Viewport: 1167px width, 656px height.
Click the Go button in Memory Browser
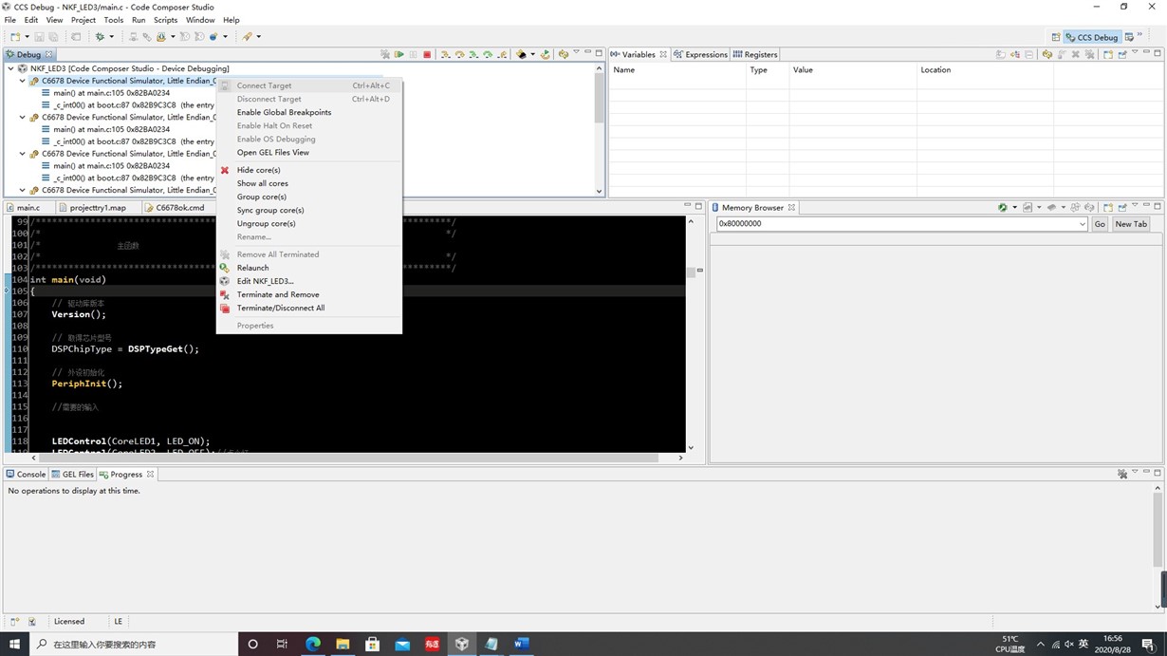point(1100,224)
